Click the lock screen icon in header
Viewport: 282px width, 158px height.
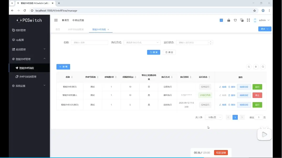point(229,20)
